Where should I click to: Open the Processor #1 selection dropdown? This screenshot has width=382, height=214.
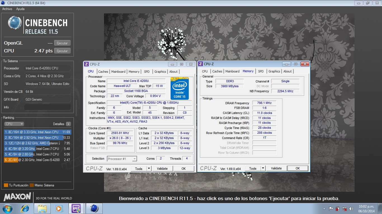(122, 159)
